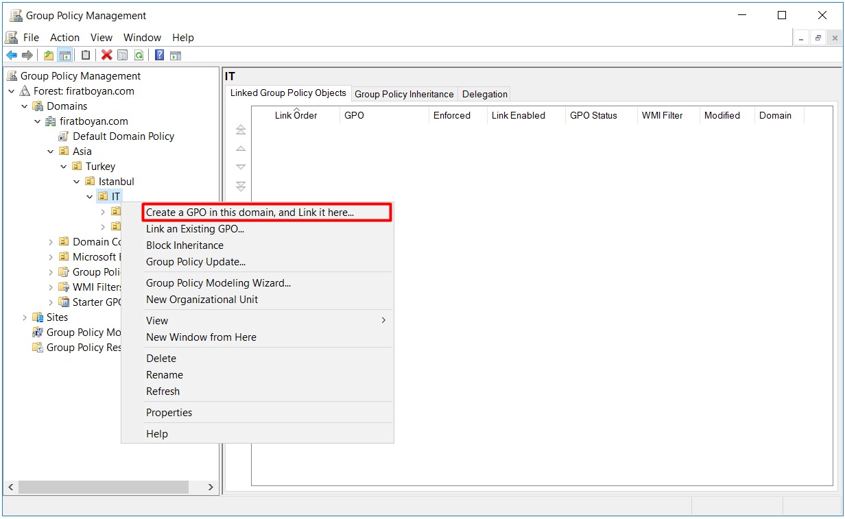Click the gray Forward arrow in toolbar
This screenshot has height=519, width=845.
coord(27,56)
